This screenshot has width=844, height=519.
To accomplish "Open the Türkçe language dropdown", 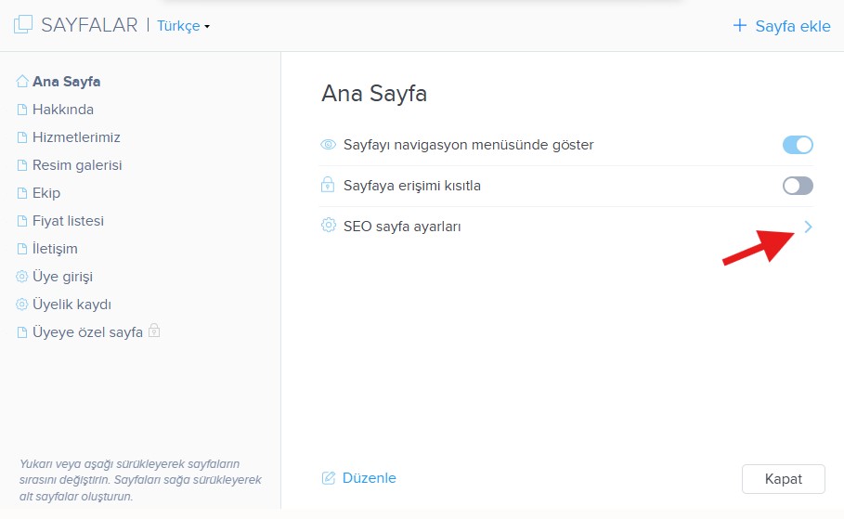I will point(183,26).
